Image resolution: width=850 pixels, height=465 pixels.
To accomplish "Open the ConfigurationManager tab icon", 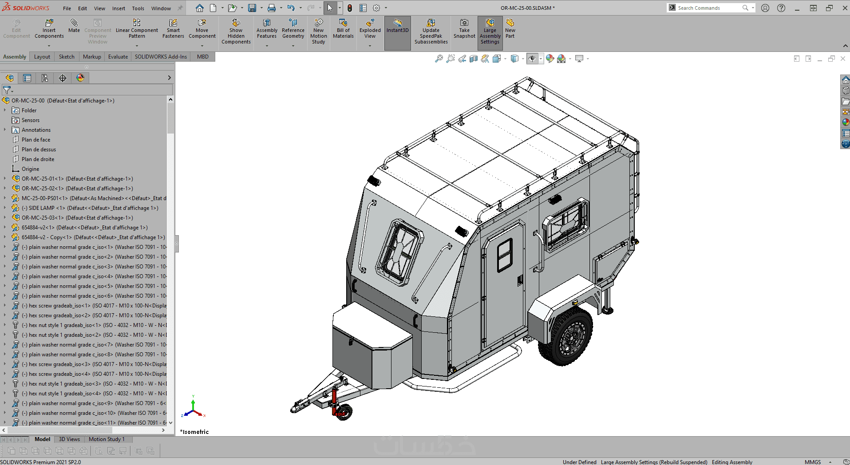I will [45, 78].
